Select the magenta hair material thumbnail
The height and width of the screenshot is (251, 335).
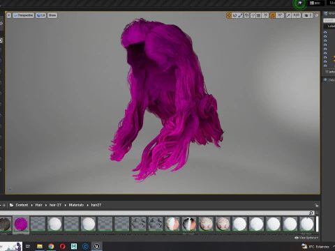21,224
